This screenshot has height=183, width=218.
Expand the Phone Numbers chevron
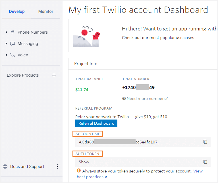[6, 32]
